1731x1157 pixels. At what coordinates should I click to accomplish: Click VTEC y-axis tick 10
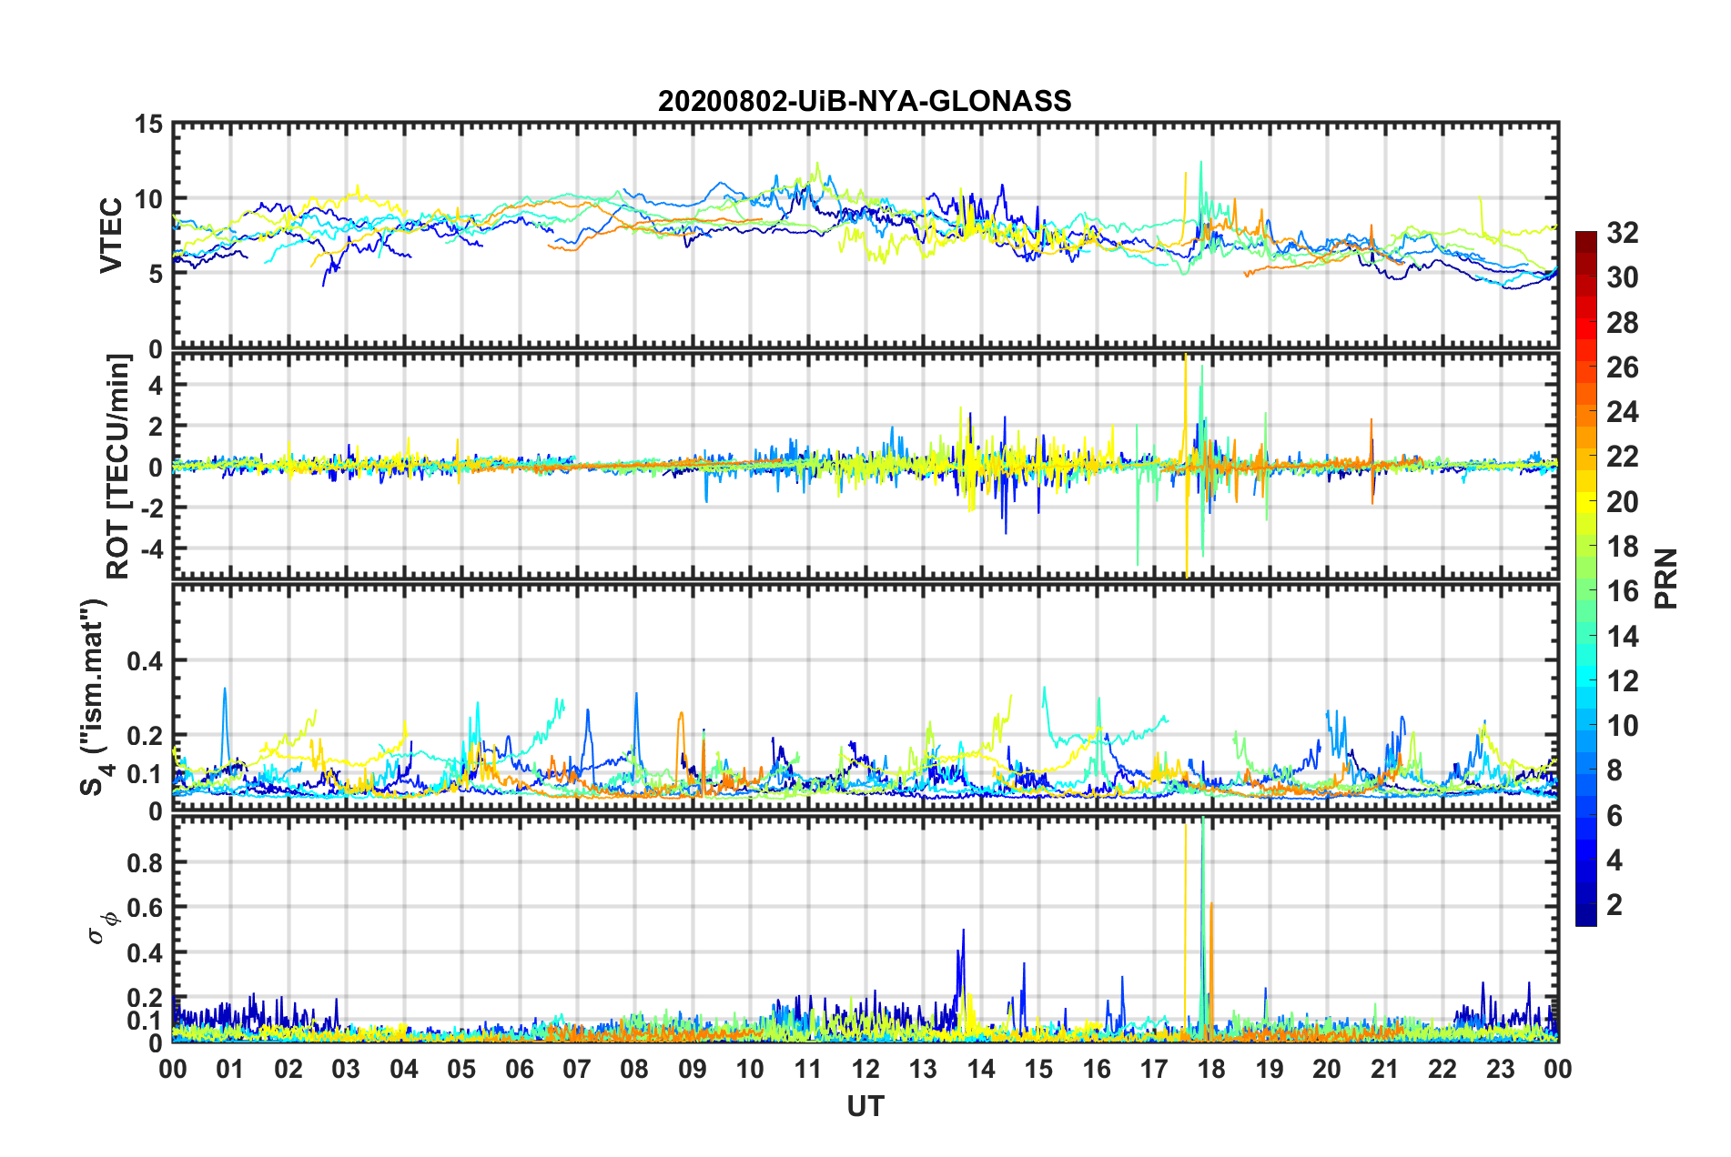click(x=149, y=199)
